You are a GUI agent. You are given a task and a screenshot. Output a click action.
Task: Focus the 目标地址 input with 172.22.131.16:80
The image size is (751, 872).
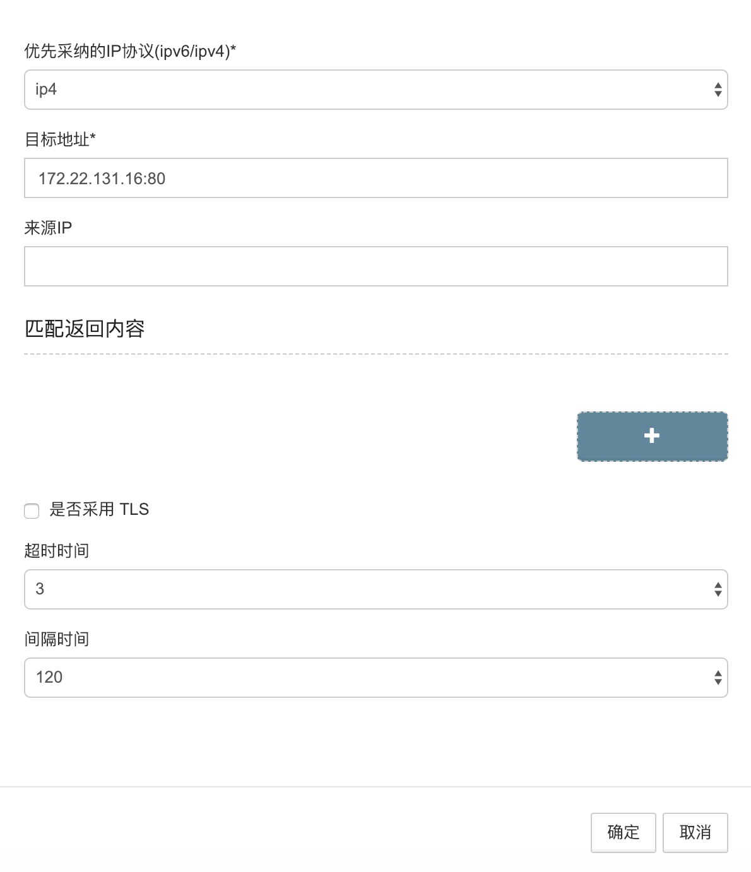[x=375, y=178]
